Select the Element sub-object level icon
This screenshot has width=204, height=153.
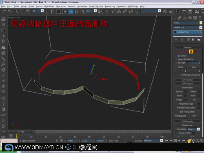tap(195, 51)
